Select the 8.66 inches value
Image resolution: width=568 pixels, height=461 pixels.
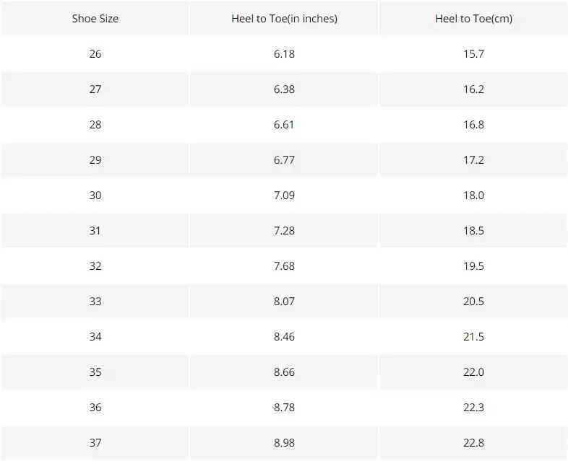(285, 372)
